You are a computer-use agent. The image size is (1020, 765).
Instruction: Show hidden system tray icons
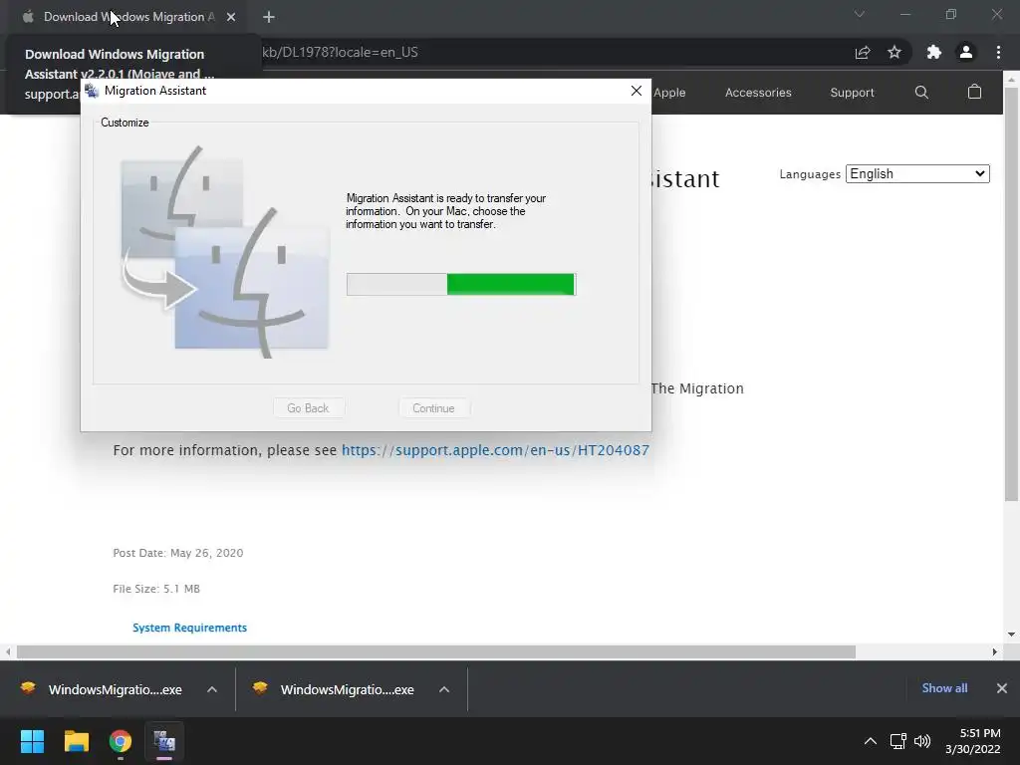[871, 741]
